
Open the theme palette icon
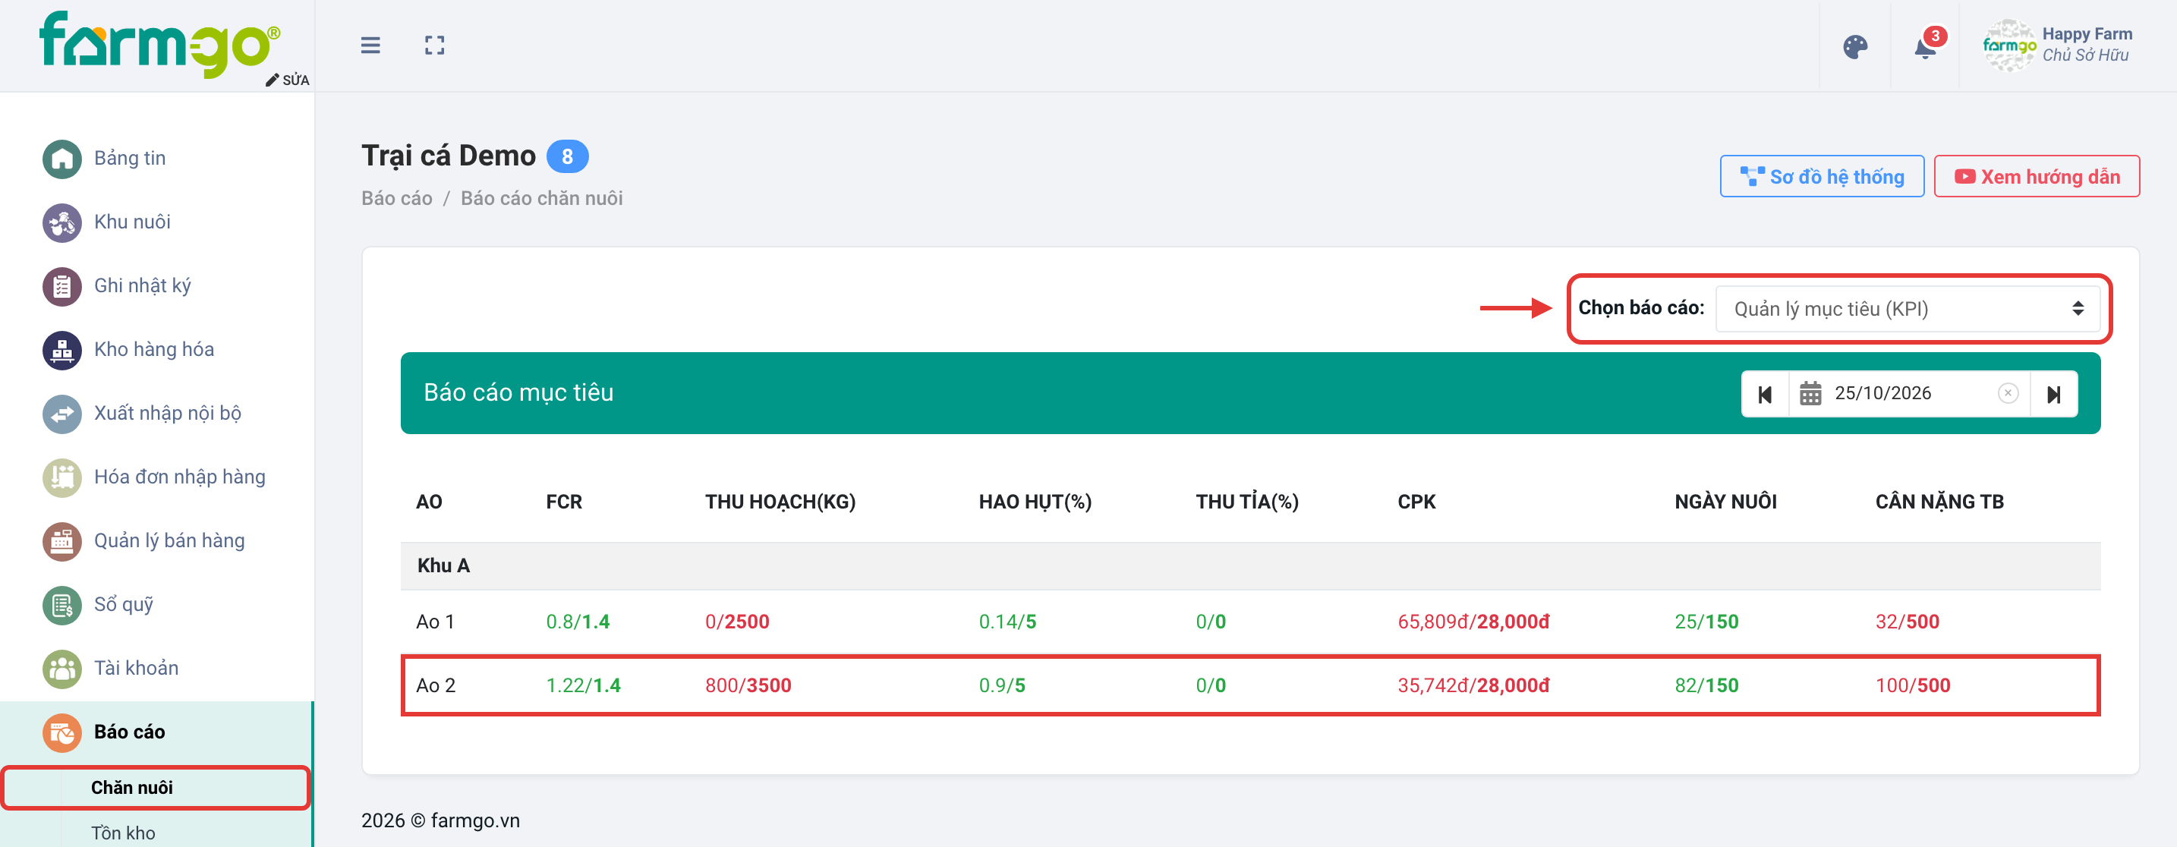(x=1855, y=46)
